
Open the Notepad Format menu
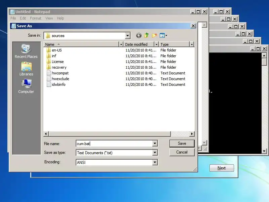pos(36,18)
